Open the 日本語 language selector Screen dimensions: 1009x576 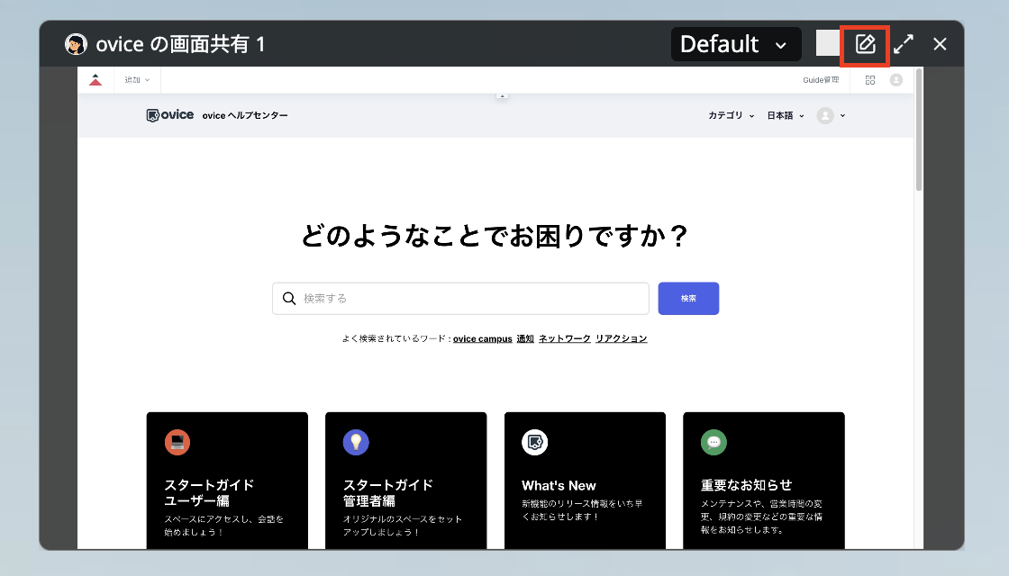point(786,115)
